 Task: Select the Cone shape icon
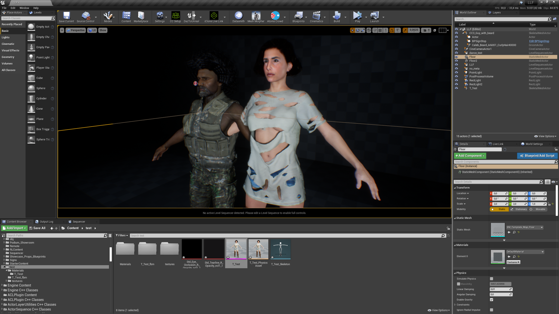coord(31,109)
